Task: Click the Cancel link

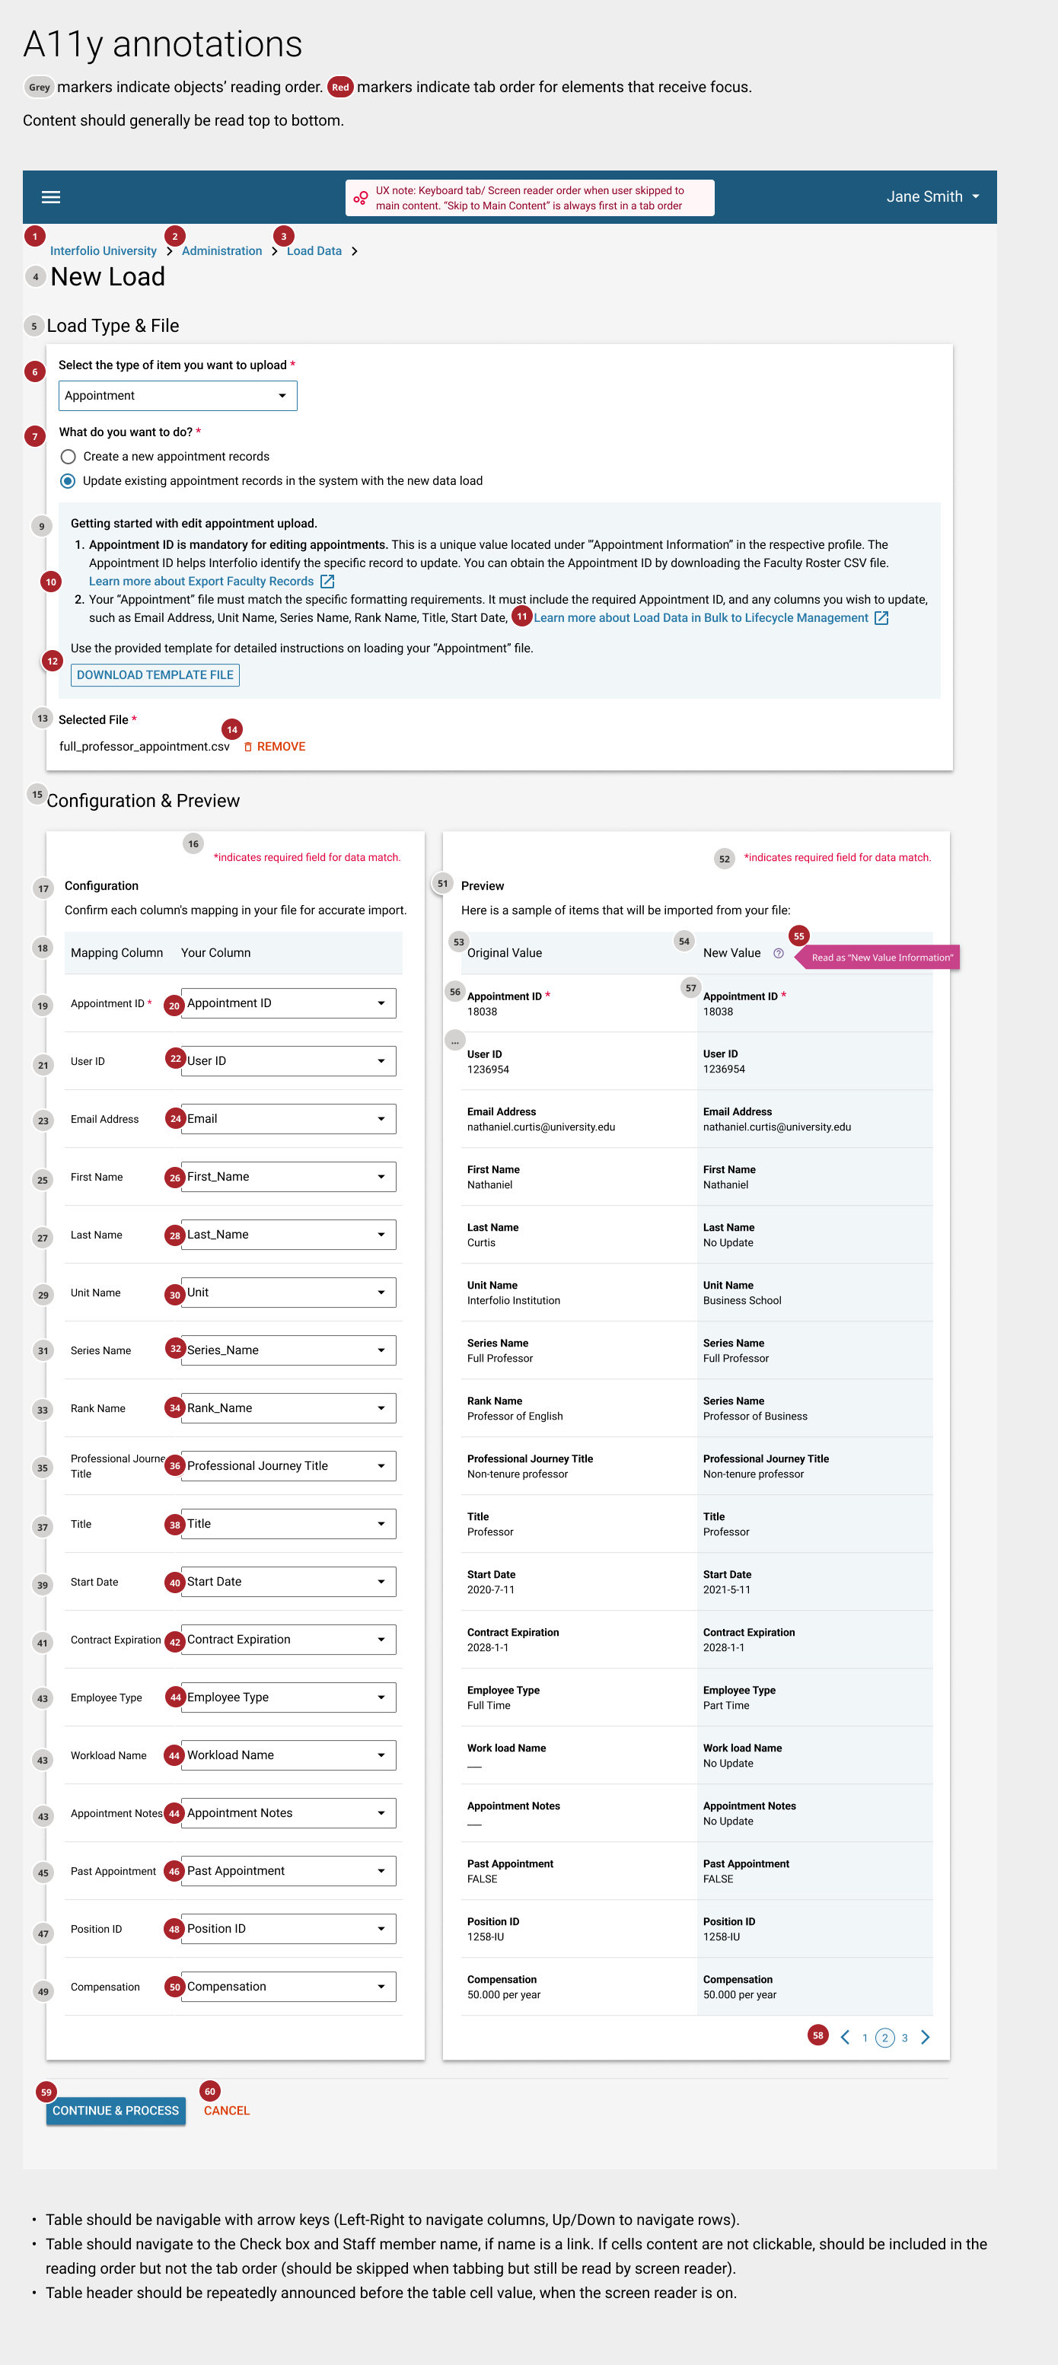Action: [x=226, y=2111]
